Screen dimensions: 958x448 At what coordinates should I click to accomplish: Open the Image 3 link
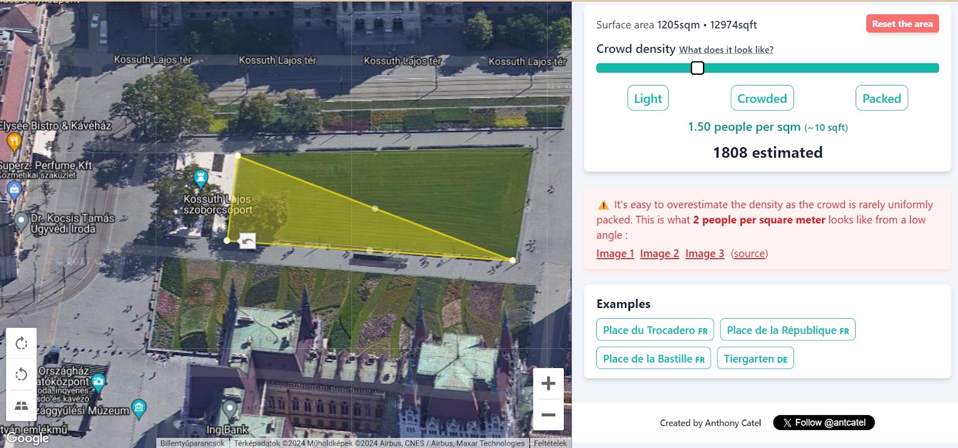(x=705, y=254)
